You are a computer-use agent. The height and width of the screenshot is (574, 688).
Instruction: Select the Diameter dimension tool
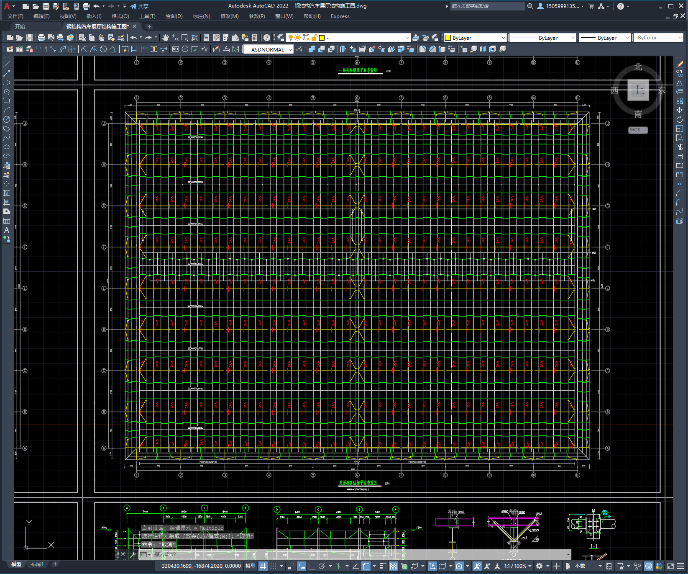(103, 49)
